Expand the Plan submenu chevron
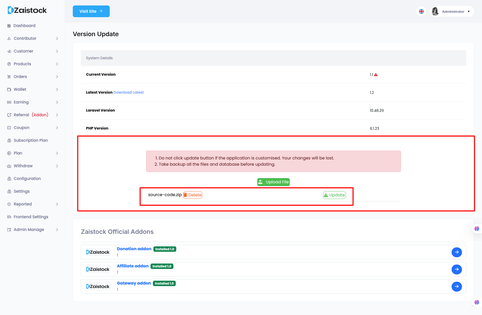 click(57, 153)
